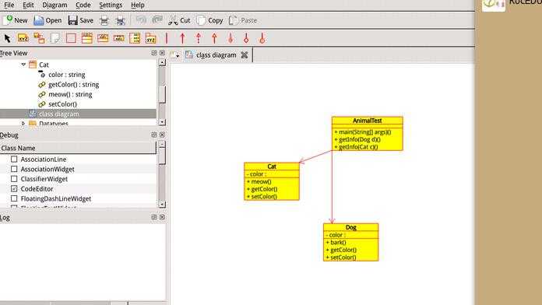
Task: Toggle the FloatingDashLineWidget checkbox
Action: coord(14,198)
